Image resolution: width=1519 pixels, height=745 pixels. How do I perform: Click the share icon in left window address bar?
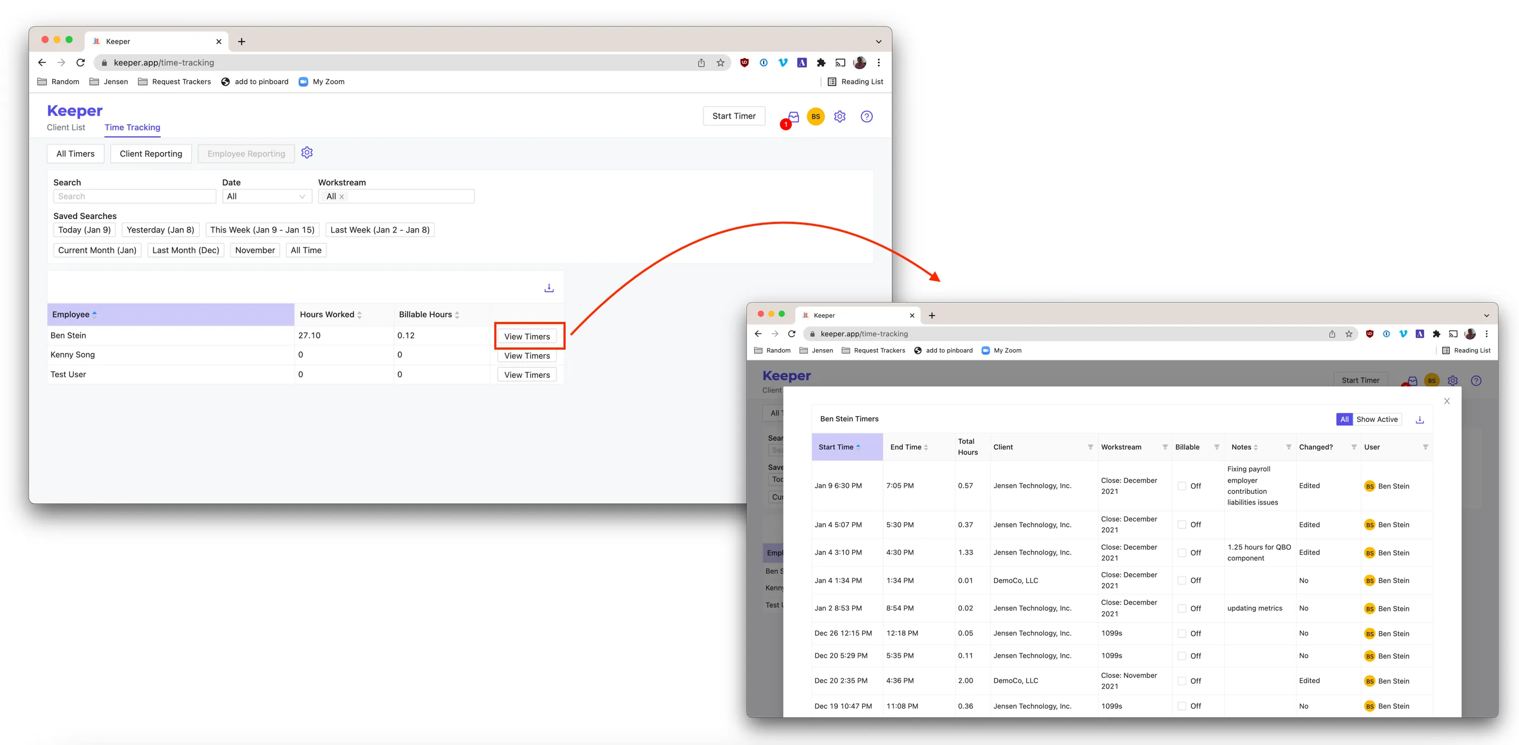tap(701, 62)
